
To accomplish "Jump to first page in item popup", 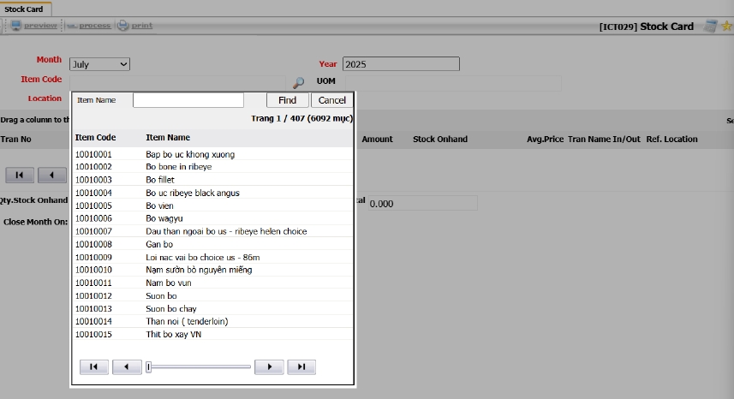I will (94, 366).
